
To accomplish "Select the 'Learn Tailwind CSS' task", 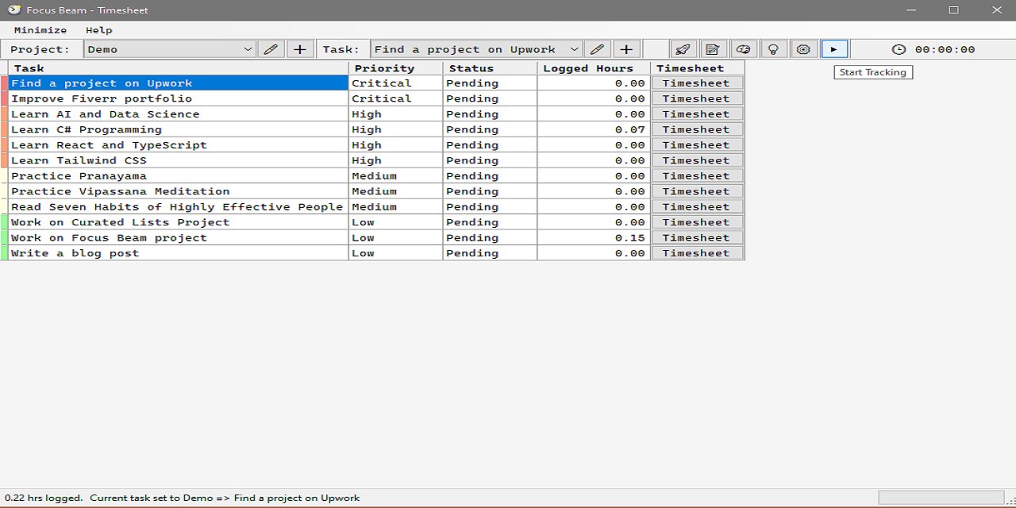I will click(x=178, y=160).
